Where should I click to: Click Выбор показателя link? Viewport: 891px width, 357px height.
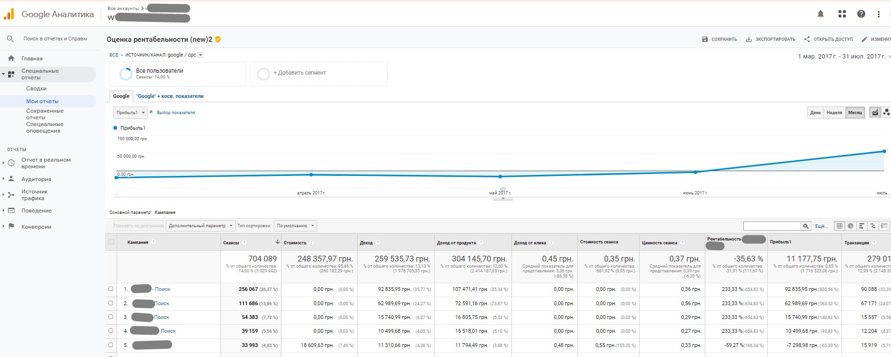(x=176, y=113)
